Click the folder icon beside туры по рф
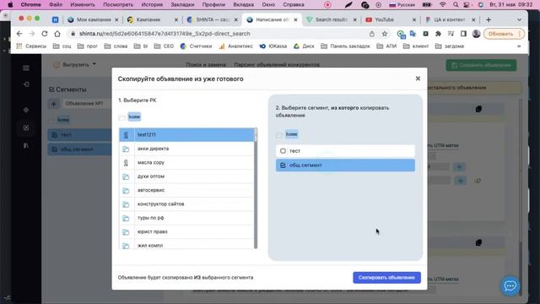The width and height of the screenshot is (540, 304). coord(126,218)
